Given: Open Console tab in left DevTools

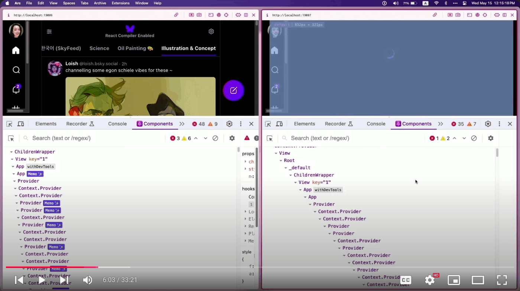Looking at the screenshot, I should (117, 124).
